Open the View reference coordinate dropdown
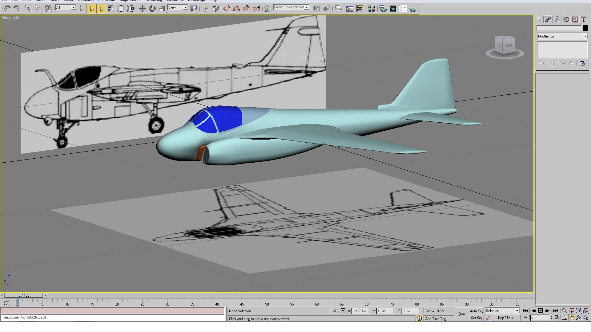This screenshot has width=591, height=332. 178,7
